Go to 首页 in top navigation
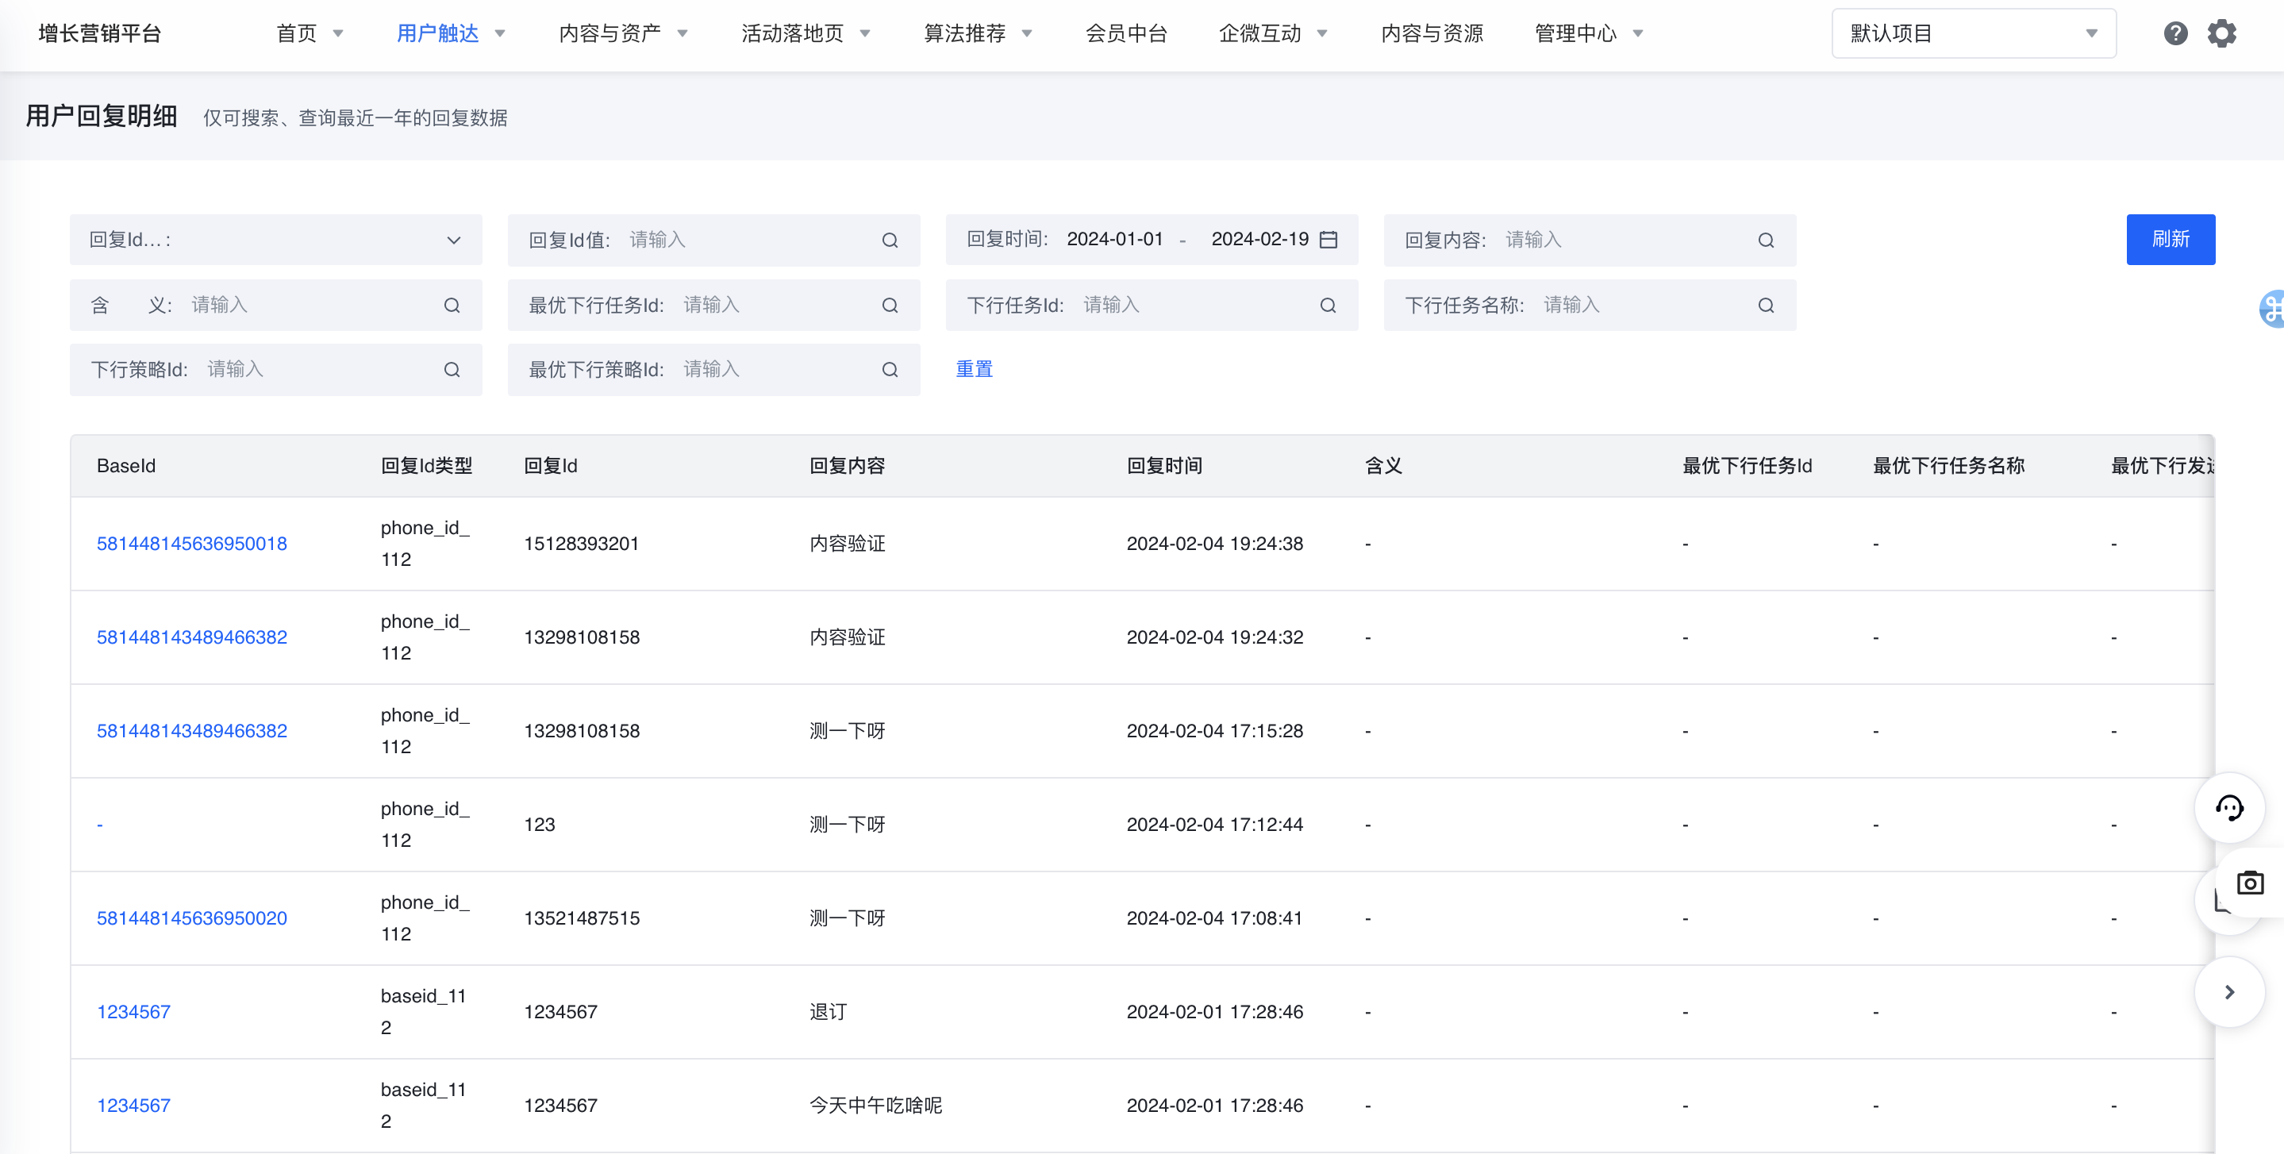This screenshot has height=1154, width=2284. click(296, 33)
